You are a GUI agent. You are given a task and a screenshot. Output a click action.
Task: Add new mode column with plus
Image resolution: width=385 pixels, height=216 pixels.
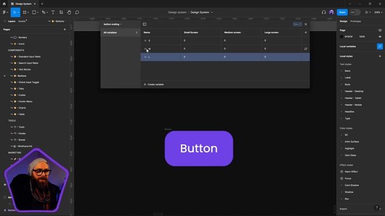(x=306, y=32)
